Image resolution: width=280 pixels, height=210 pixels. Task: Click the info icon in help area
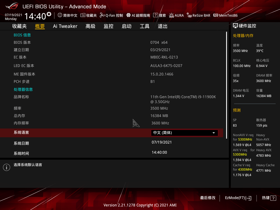click(x=7, y=167)
